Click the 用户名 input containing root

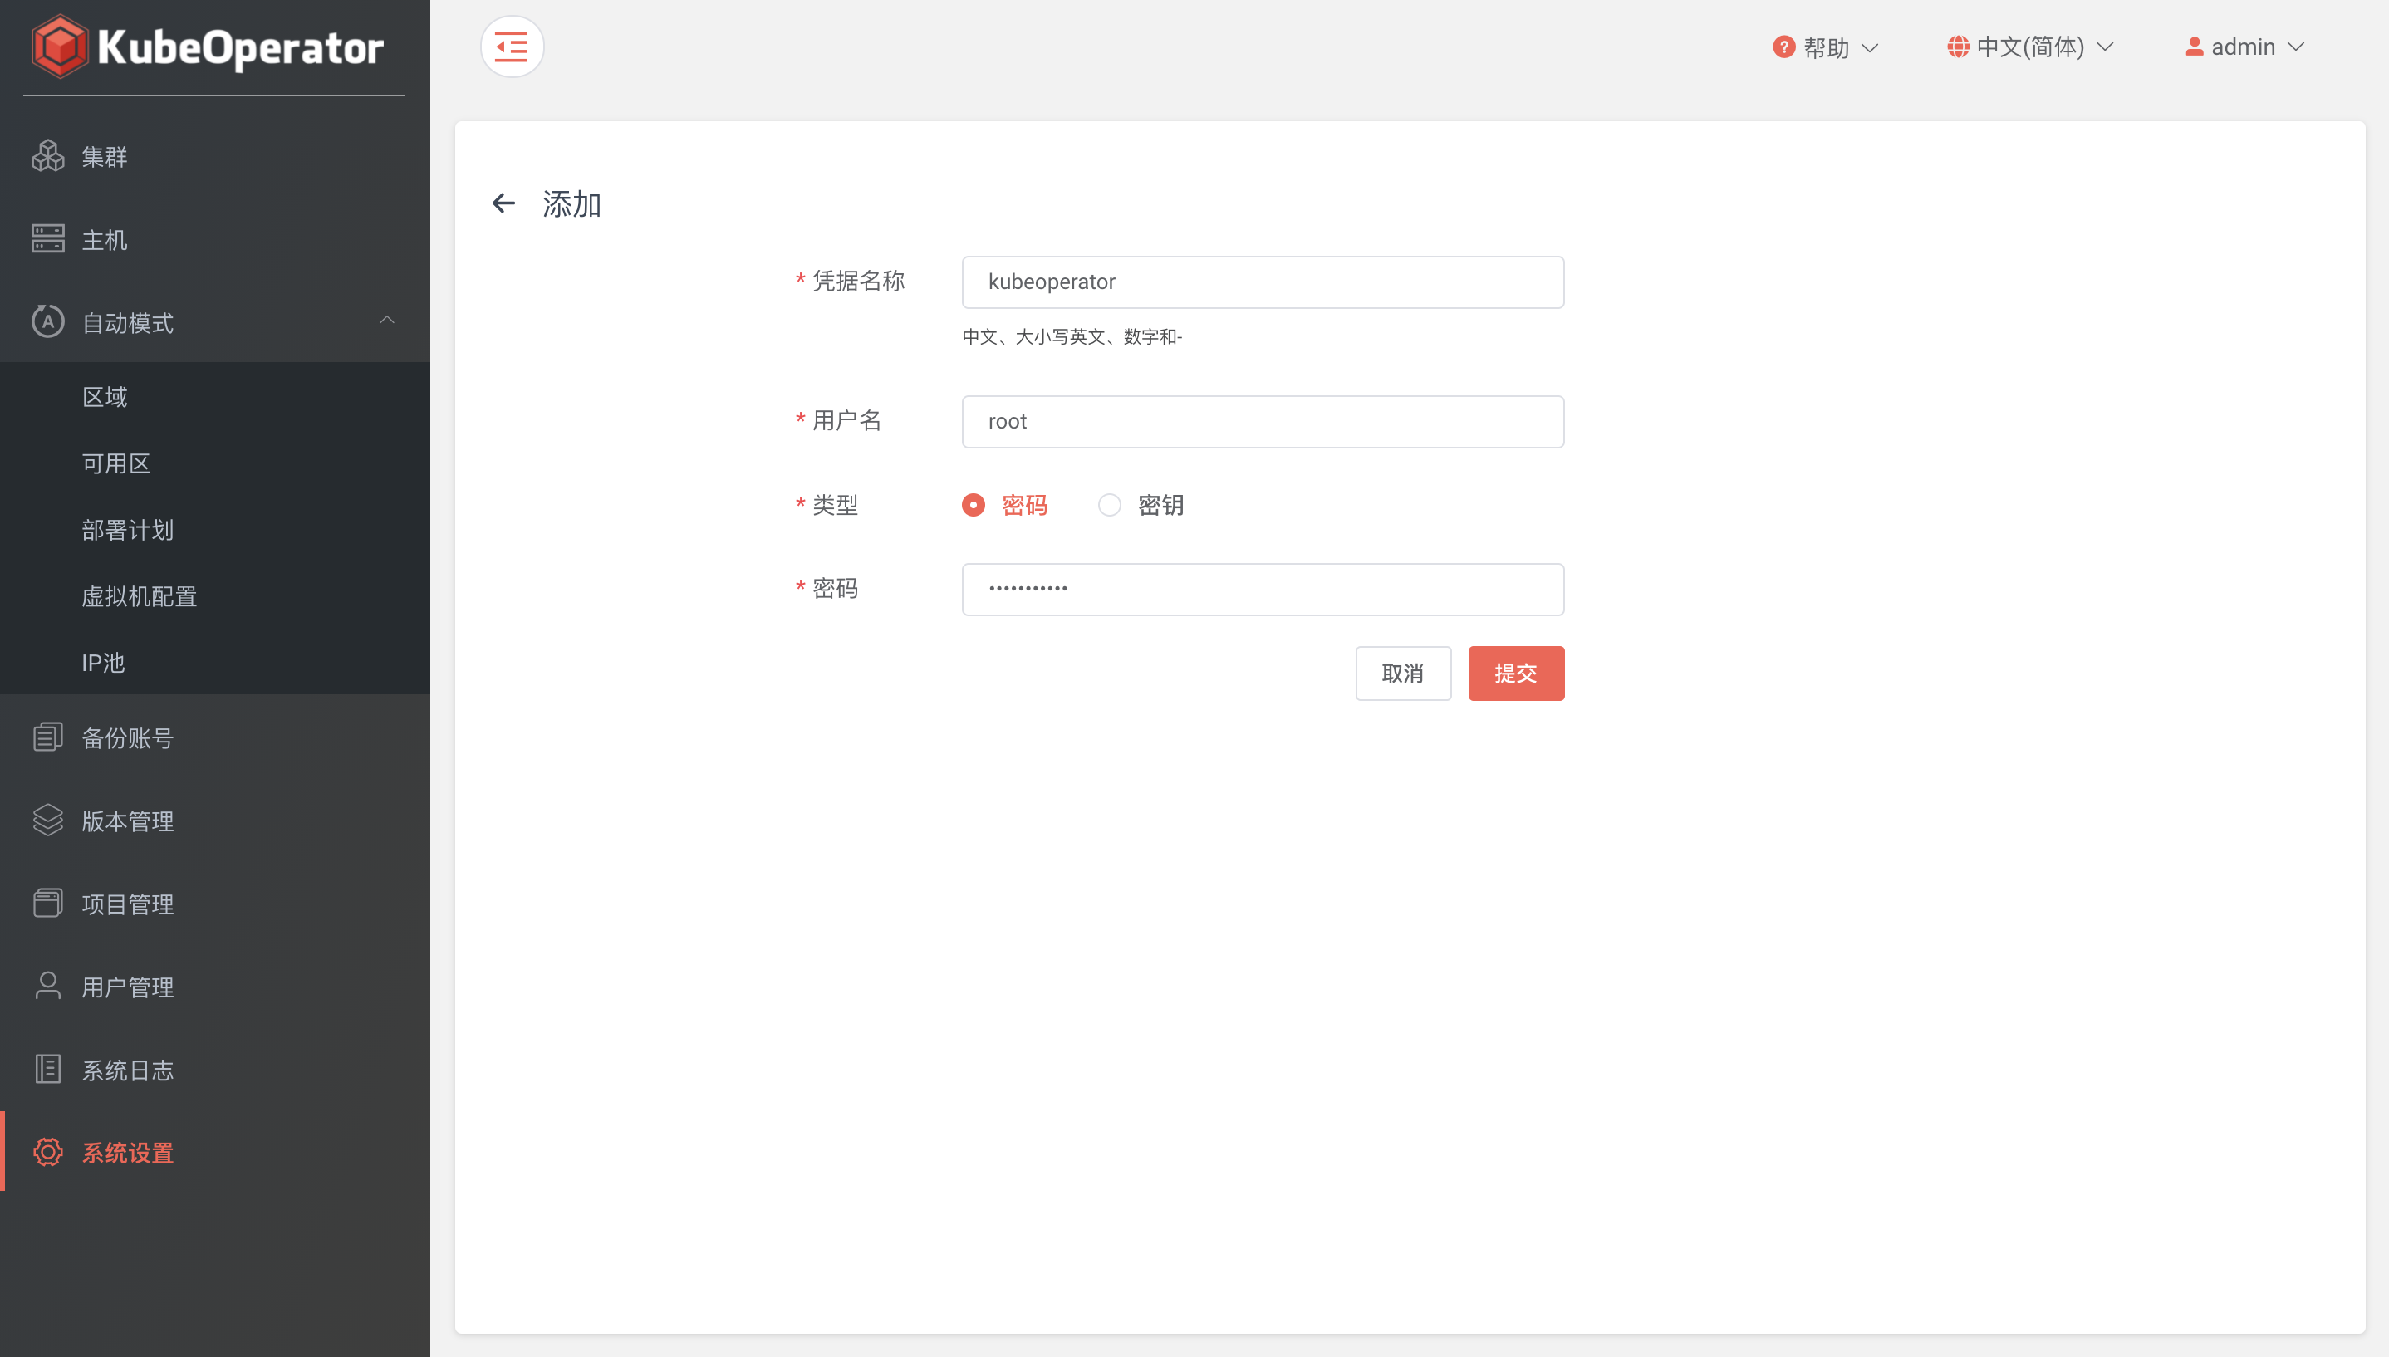click(x=1262, y=421)
